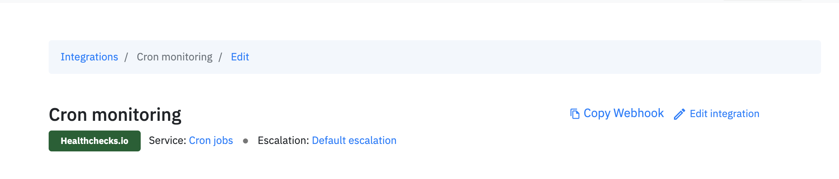Click the Edit integration text link
Image resolution: width=839 pixels, height=179 pixels.
(724, 114)
